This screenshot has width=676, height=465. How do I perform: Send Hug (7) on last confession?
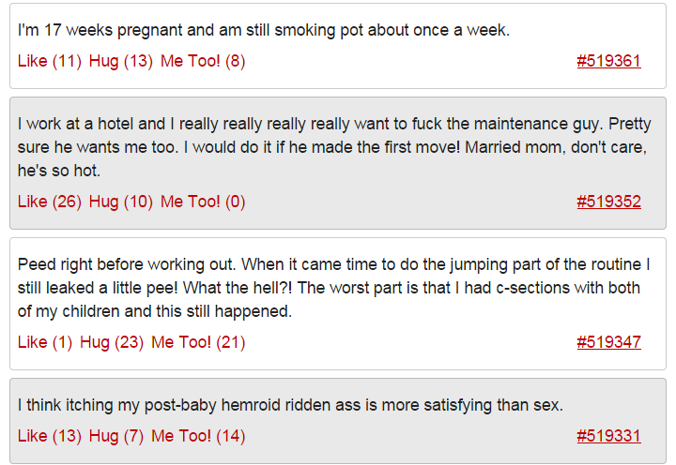(116, 436)
